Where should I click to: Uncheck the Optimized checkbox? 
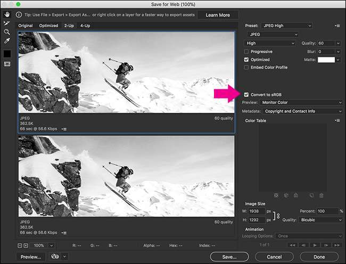[x=246, y=60]
